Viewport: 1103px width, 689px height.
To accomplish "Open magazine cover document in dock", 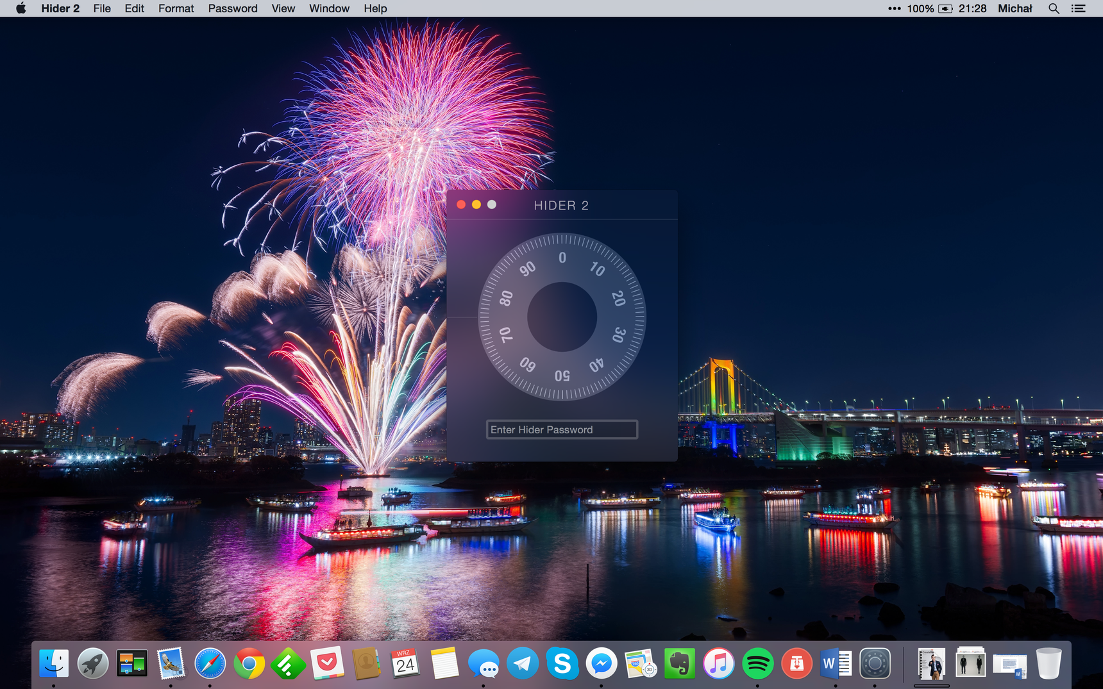I will coord(932,664).
